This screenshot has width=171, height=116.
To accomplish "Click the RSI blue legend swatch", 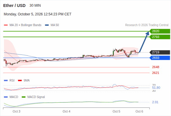I will tap(6, 81).
